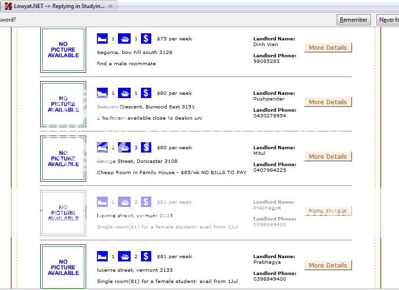This screenshot has width=399, height=290.
Task: Click the No Picture thumbnail for Bonview Crescent listing
Action: pyautogui.click(x=63, y=104)
